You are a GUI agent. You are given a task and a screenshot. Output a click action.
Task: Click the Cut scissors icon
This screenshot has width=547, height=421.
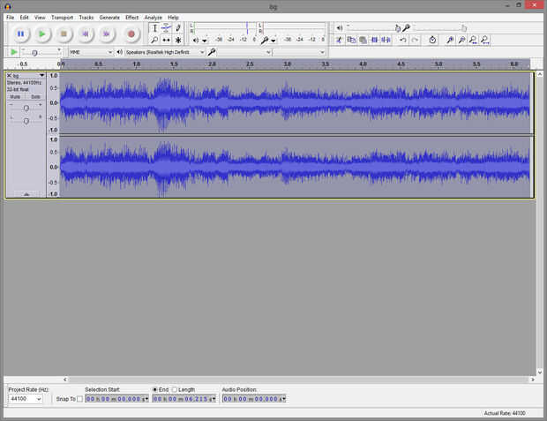339,40
